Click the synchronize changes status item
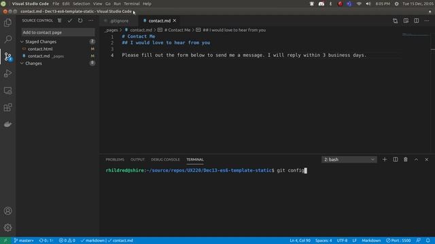 [x=46, y=241]
